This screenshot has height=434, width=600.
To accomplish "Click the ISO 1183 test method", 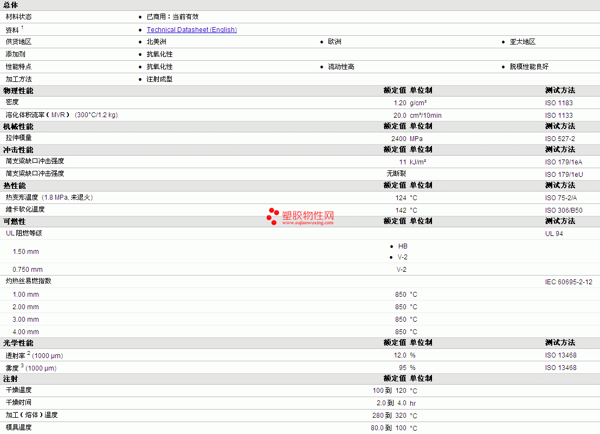I will [559, 103].
